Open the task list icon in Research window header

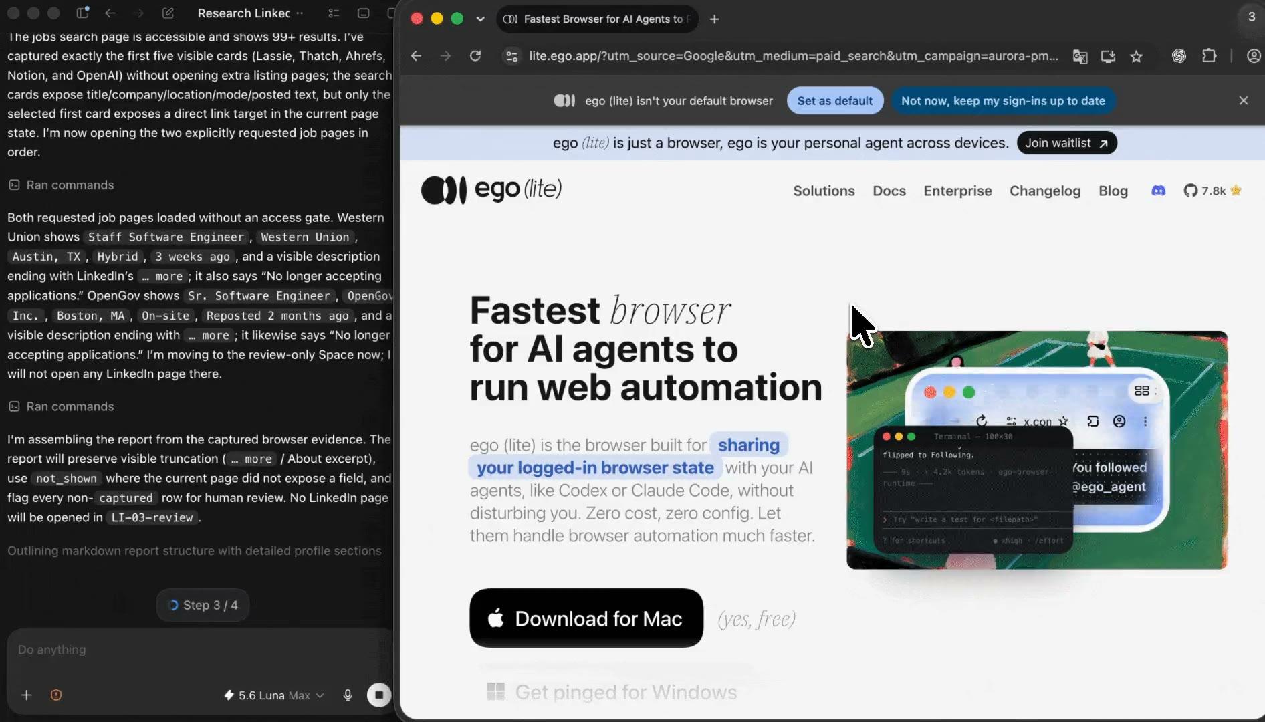tap(334, 13)
